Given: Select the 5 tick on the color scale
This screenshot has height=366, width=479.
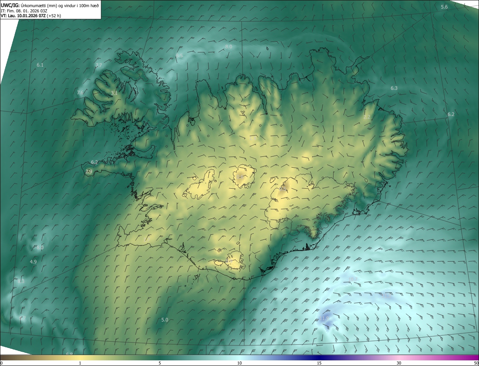Looking at the screenshot, I should tap(160, 363).
